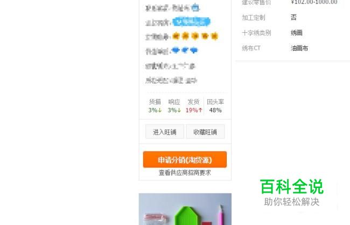Click the 绣画 category value
This screenshot has width=350, height=225.
point(297,33)
